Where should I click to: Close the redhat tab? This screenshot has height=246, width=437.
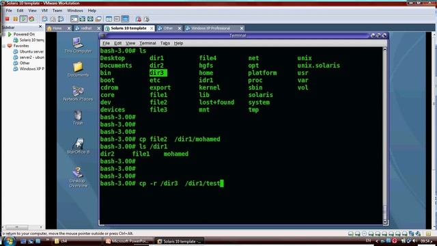click(x=98, y=29)
